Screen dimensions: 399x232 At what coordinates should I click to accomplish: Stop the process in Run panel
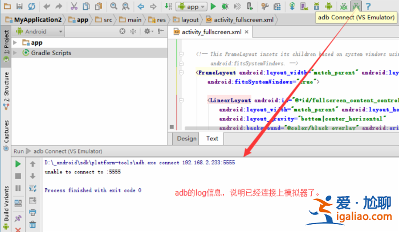[18, 176]
